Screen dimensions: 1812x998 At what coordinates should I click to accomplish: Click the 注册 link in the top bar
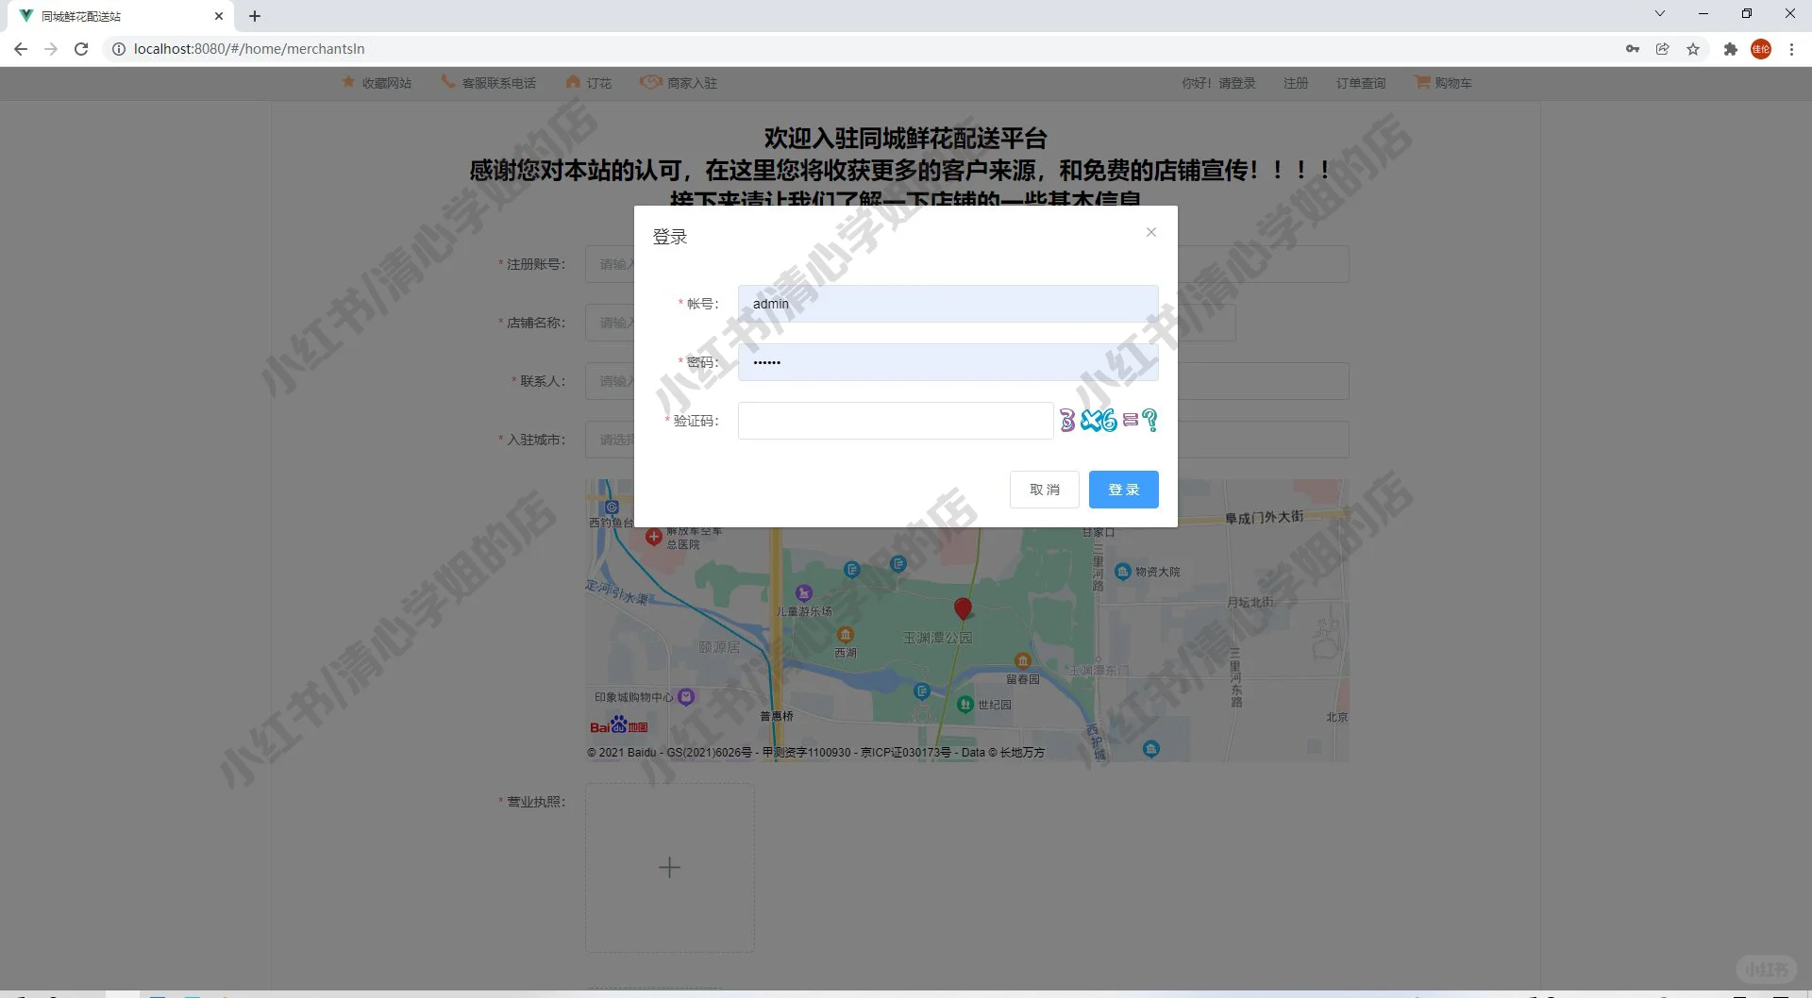[x=1295, y=83]
